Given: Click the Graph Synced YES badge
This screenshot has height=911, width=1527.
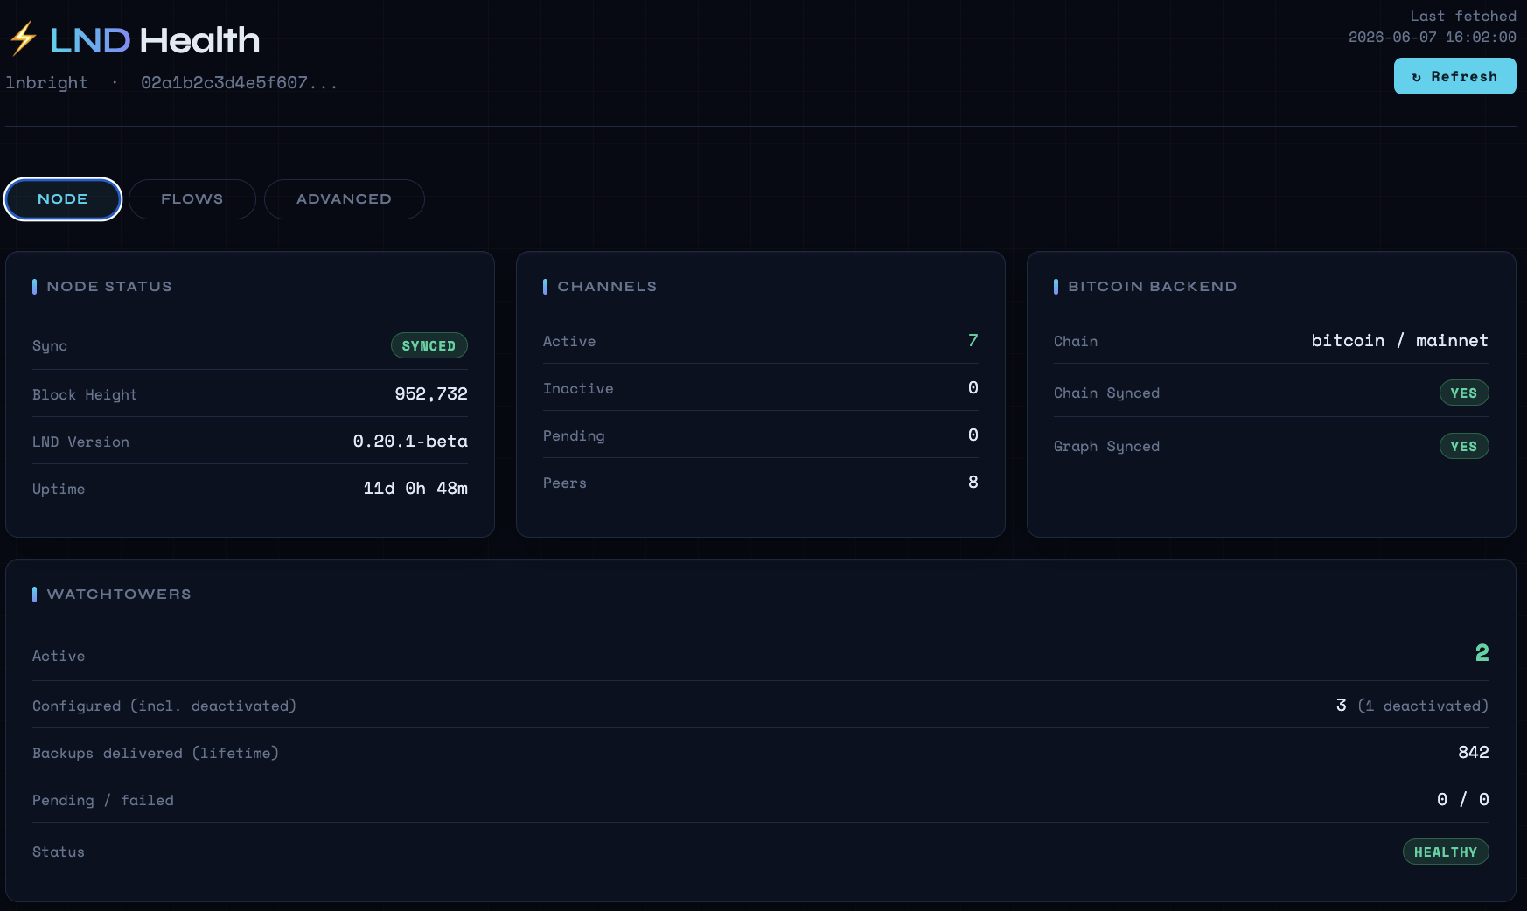Looking at the screenshot, I should point(1463,446).
